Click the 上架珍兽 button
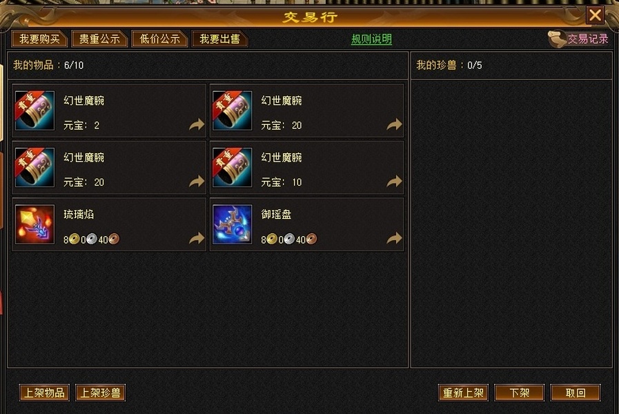 [x=100, y=393]
